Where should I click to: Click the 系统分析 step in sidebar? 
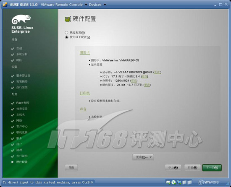(22, 54)
